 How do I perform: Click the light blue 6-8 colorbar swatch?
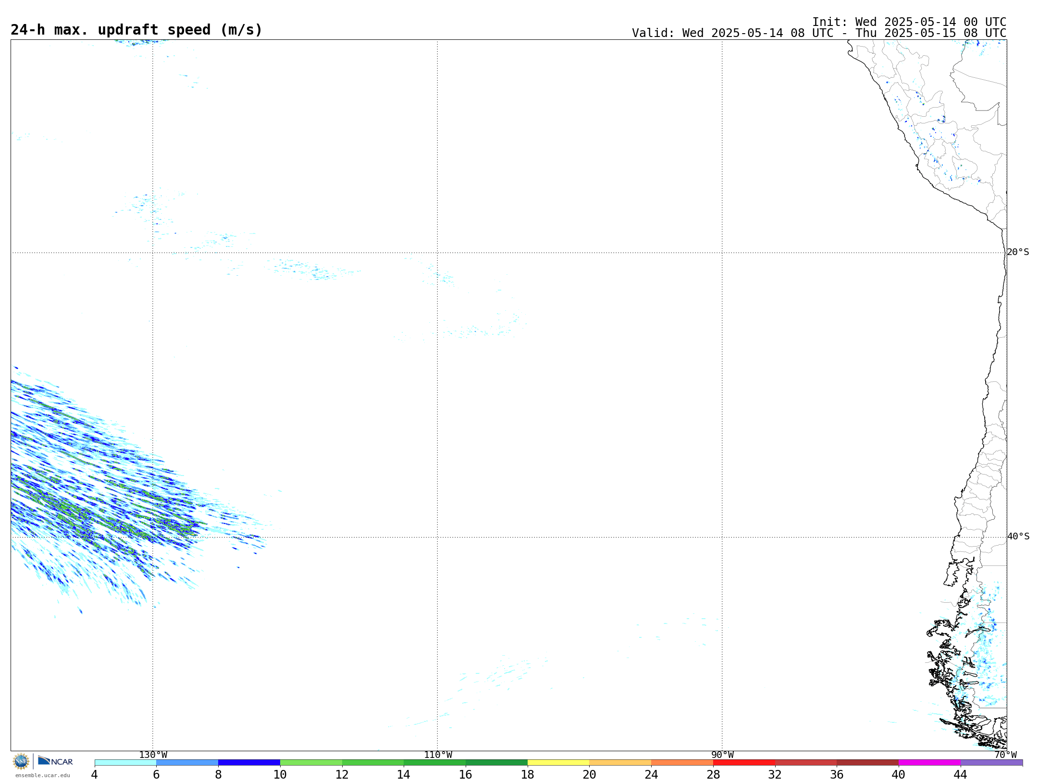[187, 763]
